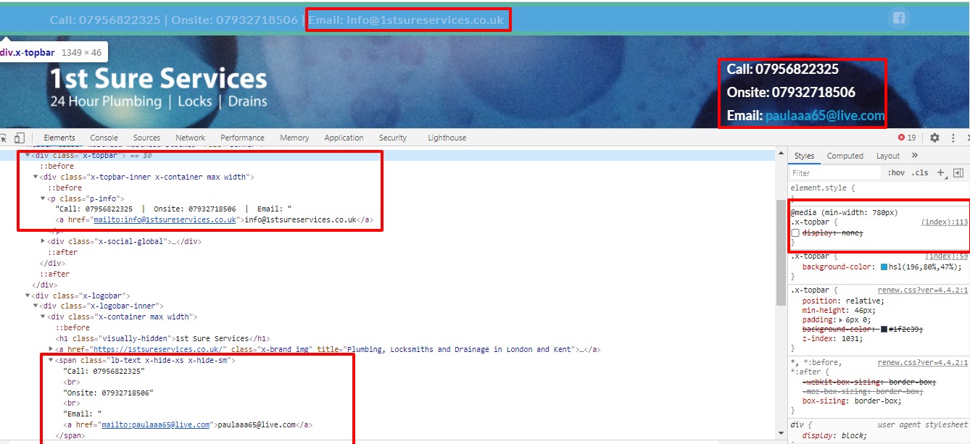This screenshot has height=444, width=970.
Task: Open the (index):113 source link
Action: point(945,222)
